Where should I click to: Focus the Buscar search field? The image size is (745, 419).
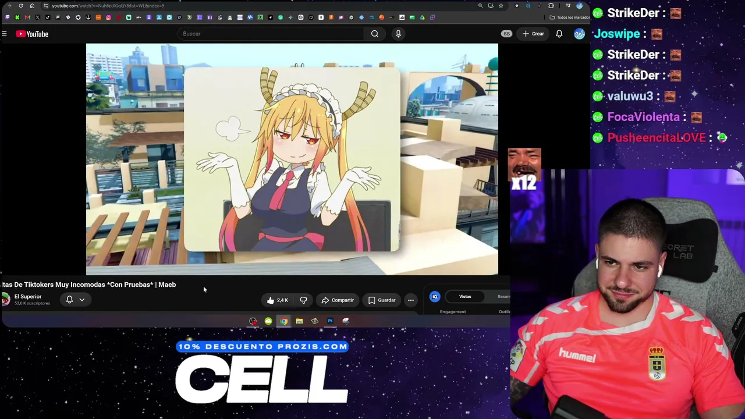pos(272,34)
